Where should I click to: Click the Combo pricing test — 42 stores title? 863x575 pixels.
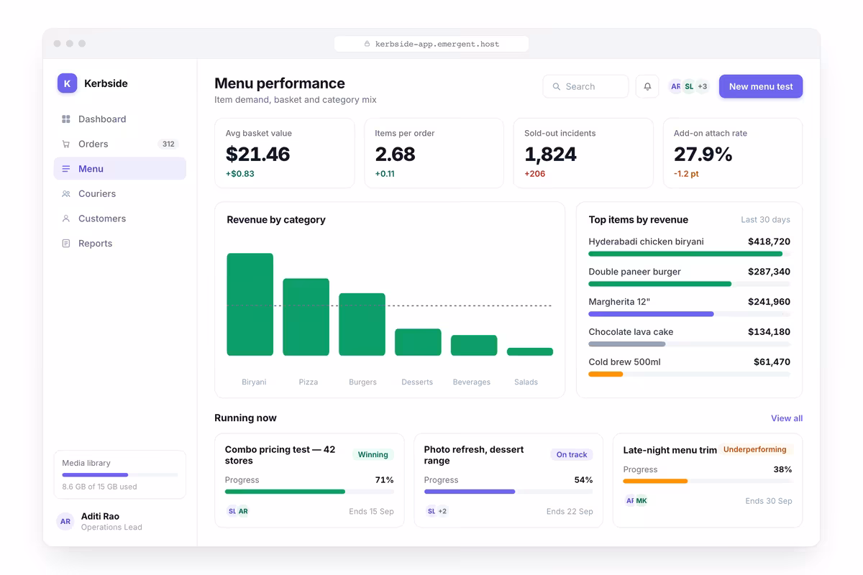tap(280, 455)
